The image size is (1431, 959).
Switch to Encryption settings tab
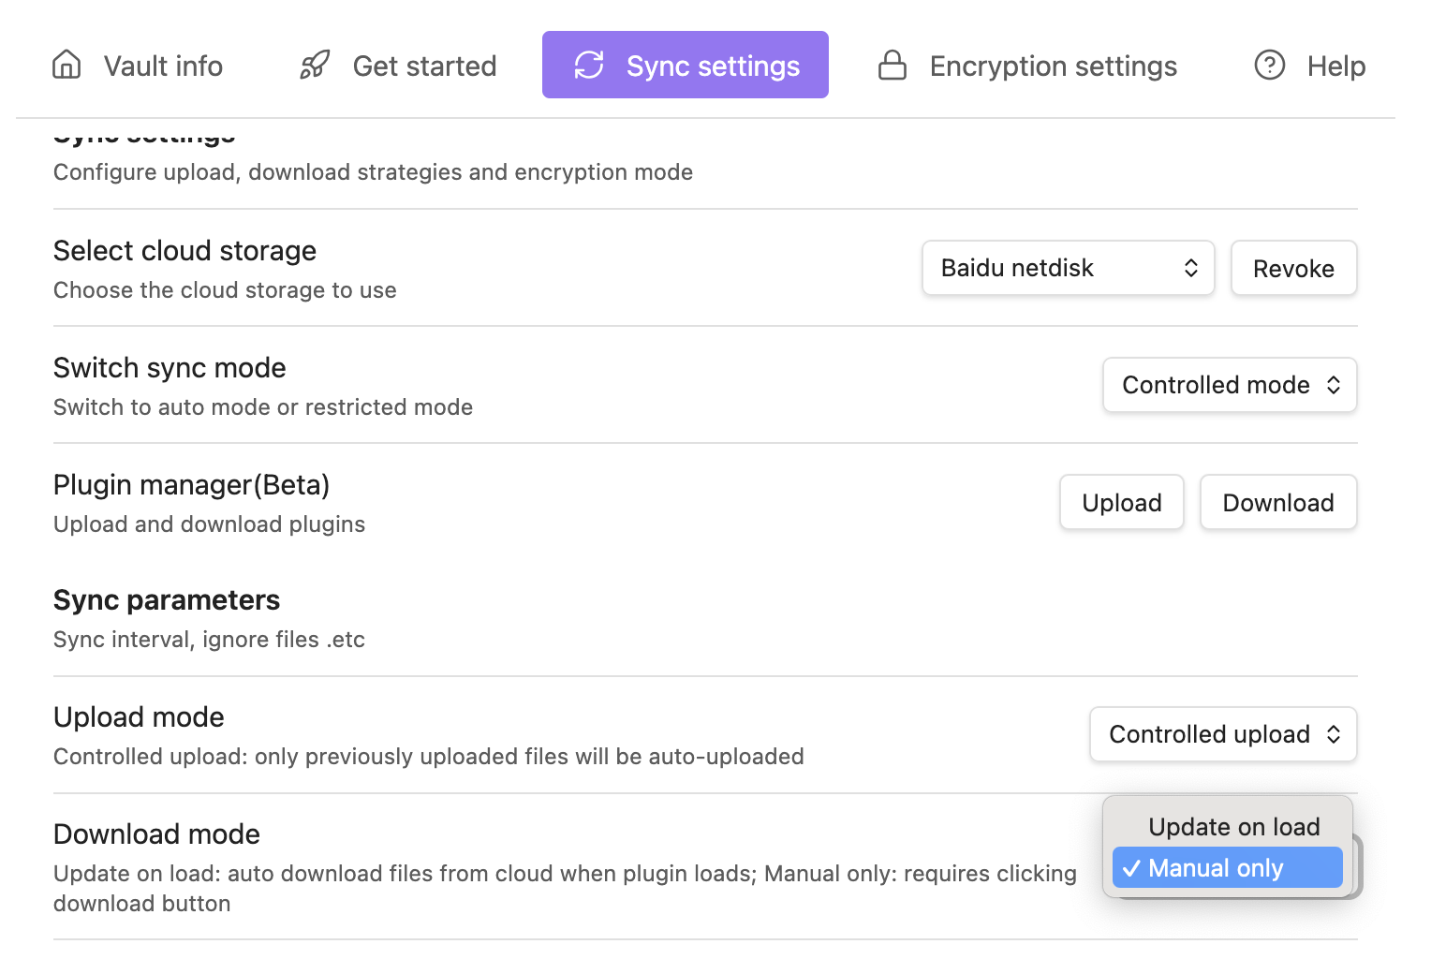(x=1053, y=66)
